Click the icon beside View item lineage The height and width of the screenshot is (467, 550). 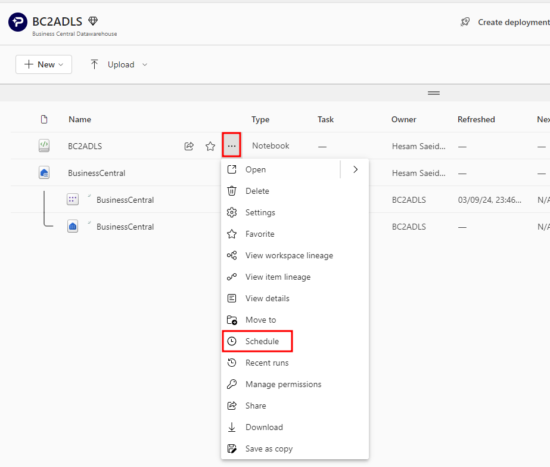tap(232, 277)
